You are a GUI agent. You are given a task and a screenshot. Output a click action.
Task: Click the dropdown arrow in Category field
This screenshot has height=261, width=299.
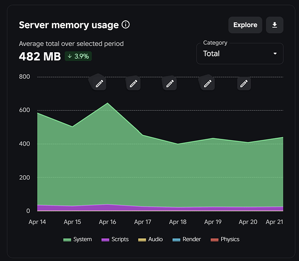(275, 54)
